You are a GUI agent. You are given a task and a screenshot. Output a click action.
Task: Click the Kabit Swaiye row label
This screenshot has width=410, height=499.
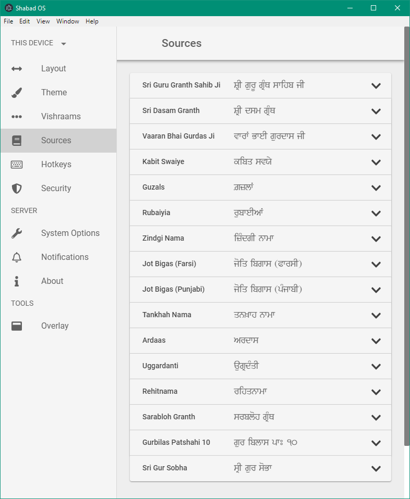[163, 161]
